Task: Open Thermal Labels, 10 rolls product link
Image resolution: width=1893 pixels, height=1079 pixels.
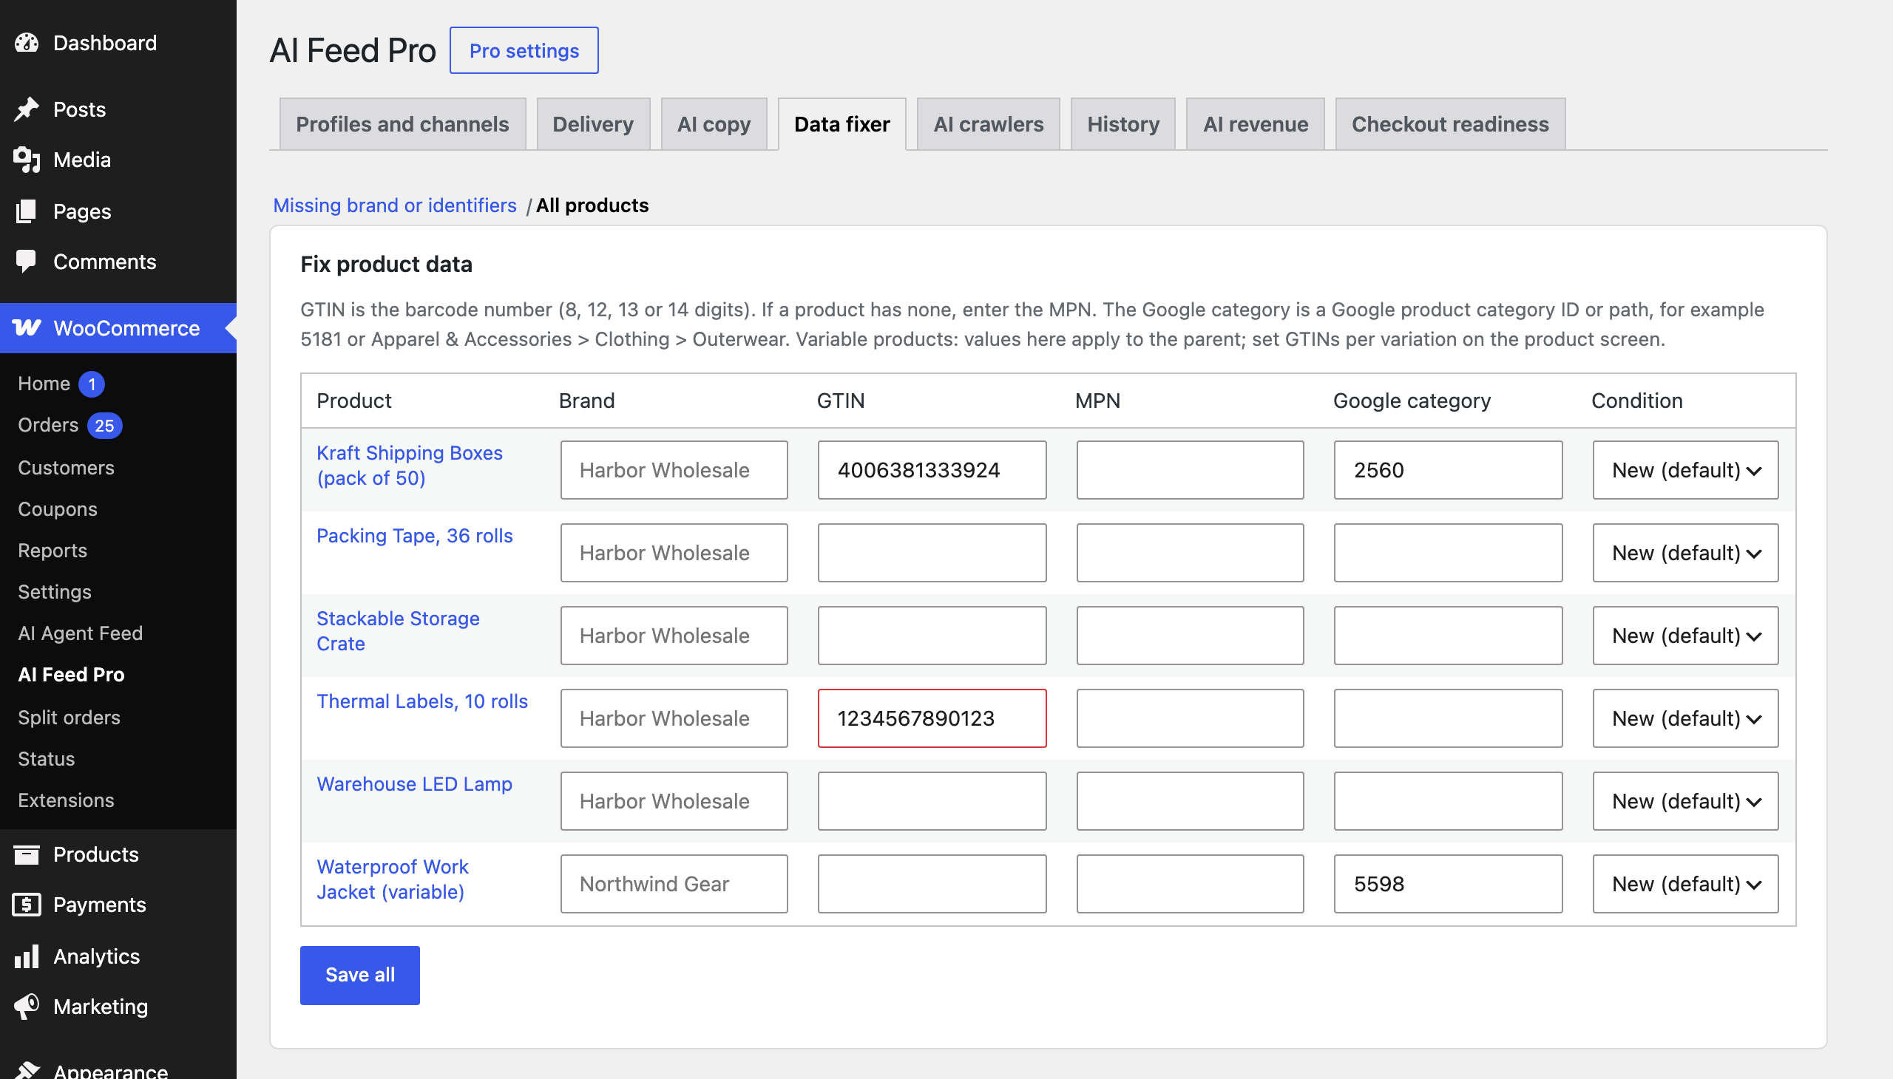Action: (422, 701)
